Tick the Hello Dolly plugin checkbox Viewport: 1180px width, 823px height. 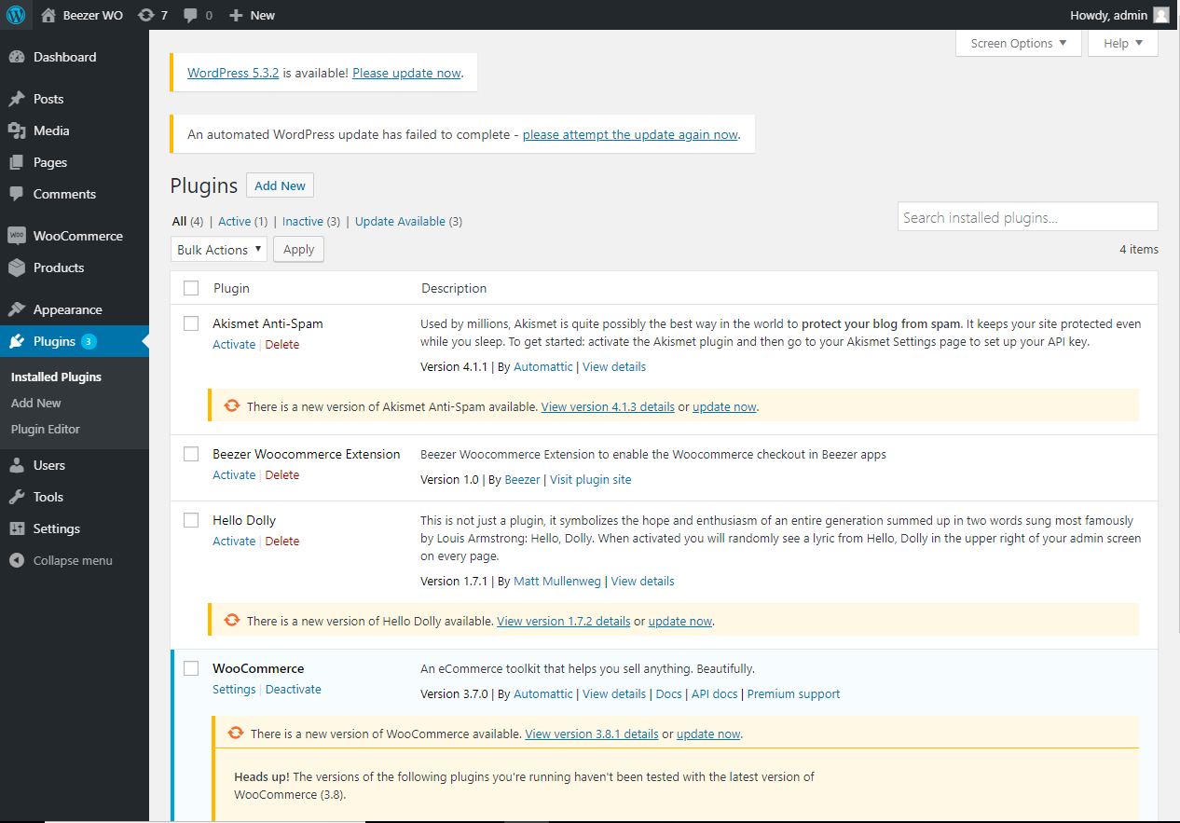(x=191, y=520)
